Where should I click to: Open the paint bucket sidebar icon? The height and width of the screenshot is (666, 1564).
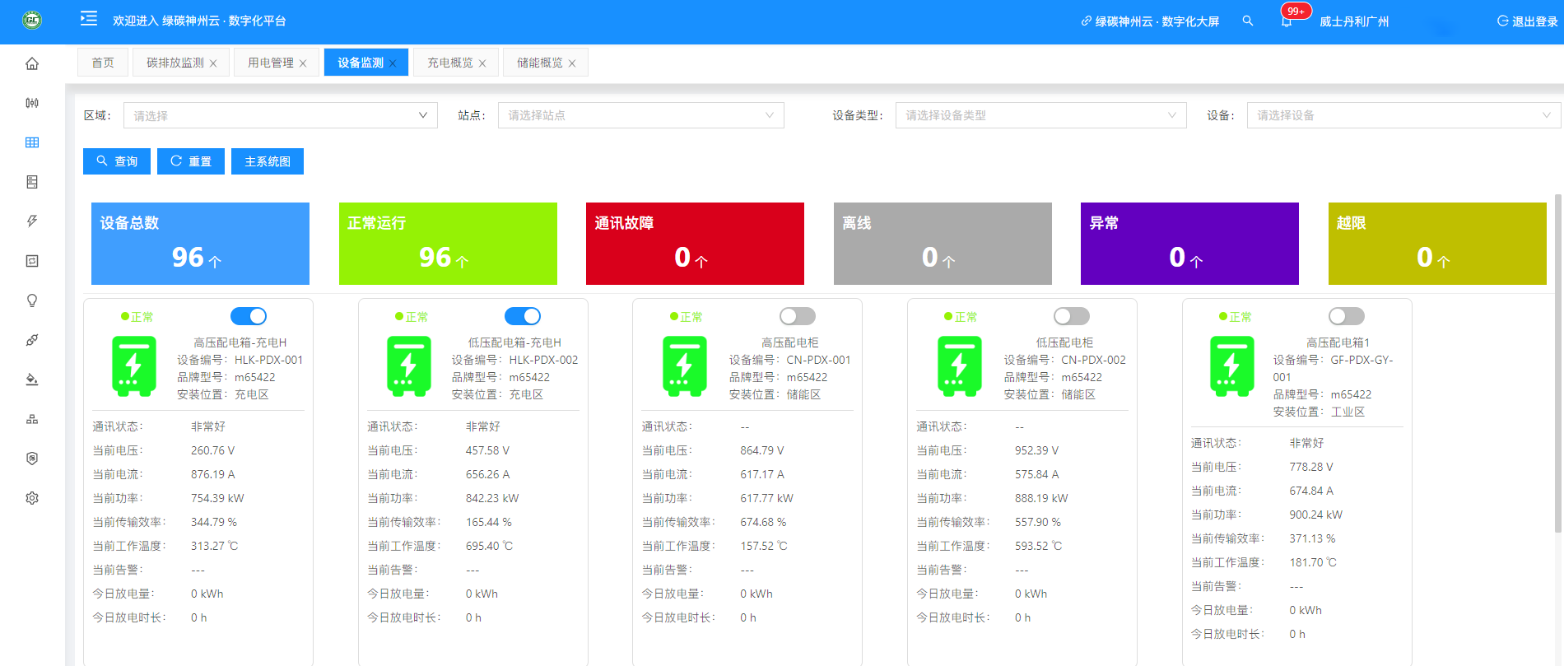click(x=32, y=380)
